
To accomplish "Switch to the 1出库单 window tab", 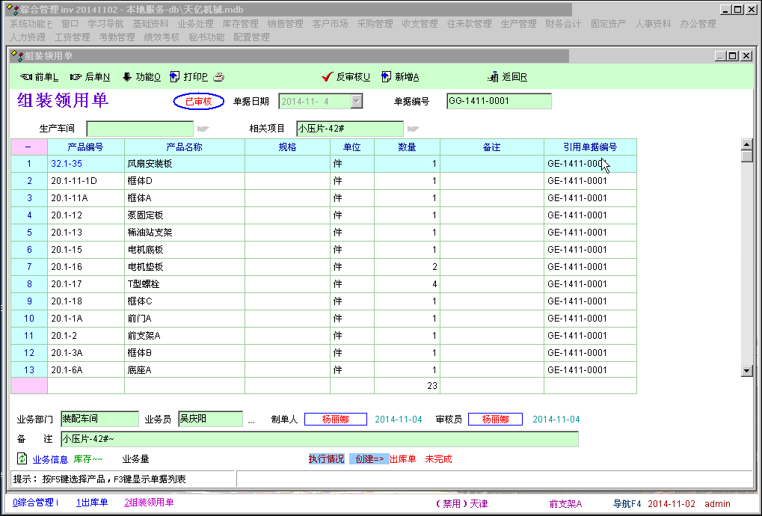I will pyautogui.click(x=92, y=503).
